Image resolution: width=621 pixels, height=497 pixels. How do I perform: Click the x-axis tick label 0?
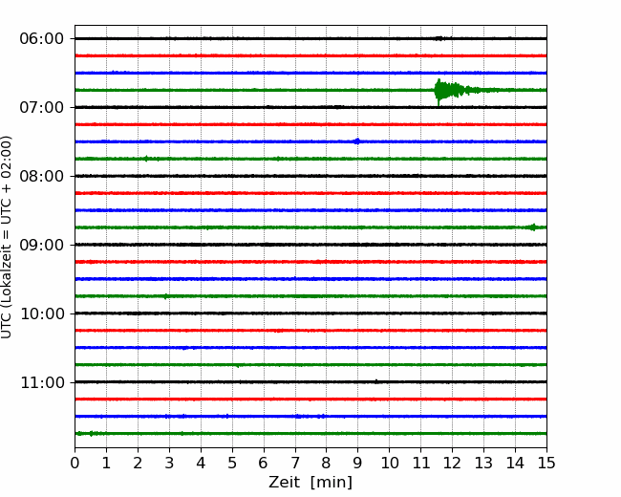pos(75,463)
